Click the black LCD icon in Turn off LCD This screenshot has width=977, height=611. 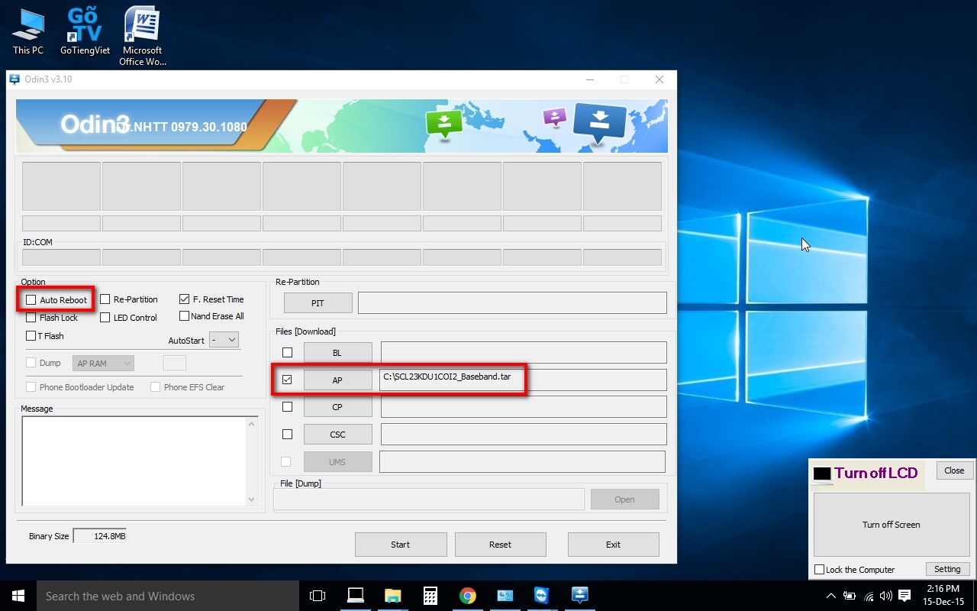pos(821,474)
